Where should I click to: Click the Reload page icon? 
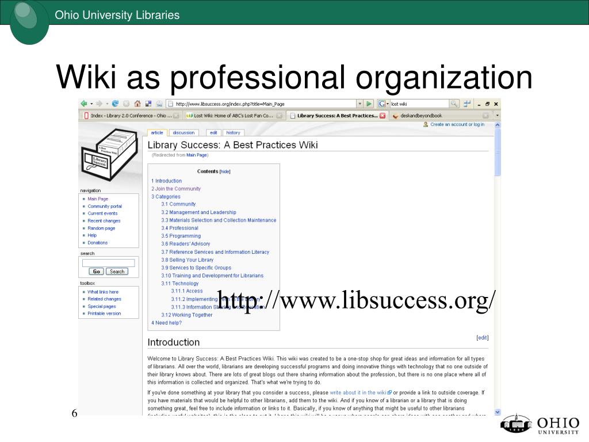115,104
